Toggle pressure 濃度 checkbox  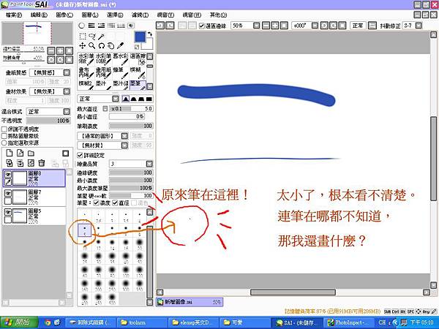[x=97, y=203]
